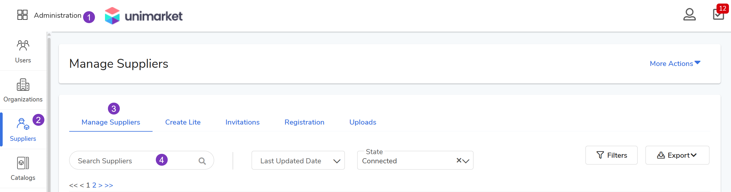
Task: Open Organizations in the sidebar
Action: pos(23,90)
